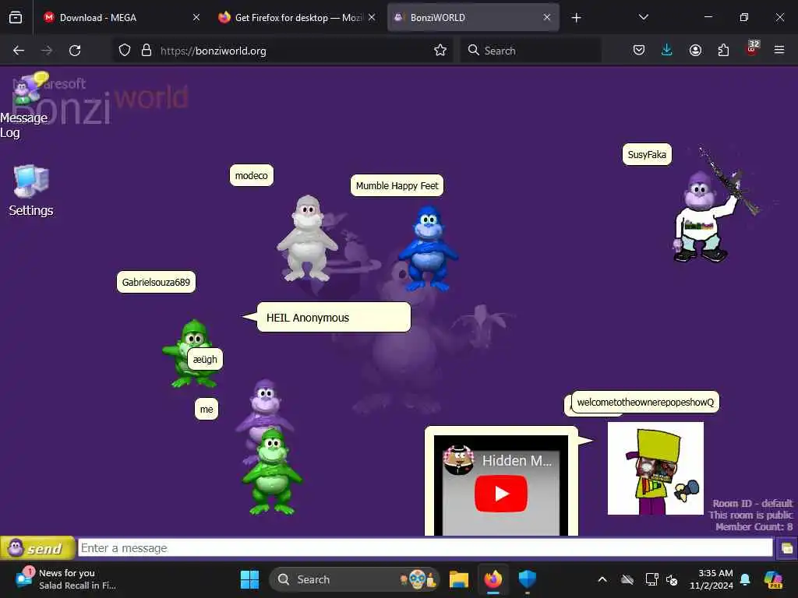798x598 pixels.
Task: Click the welcometotheownerepopeshowQ name tag
Action: (x=645, y=403)
